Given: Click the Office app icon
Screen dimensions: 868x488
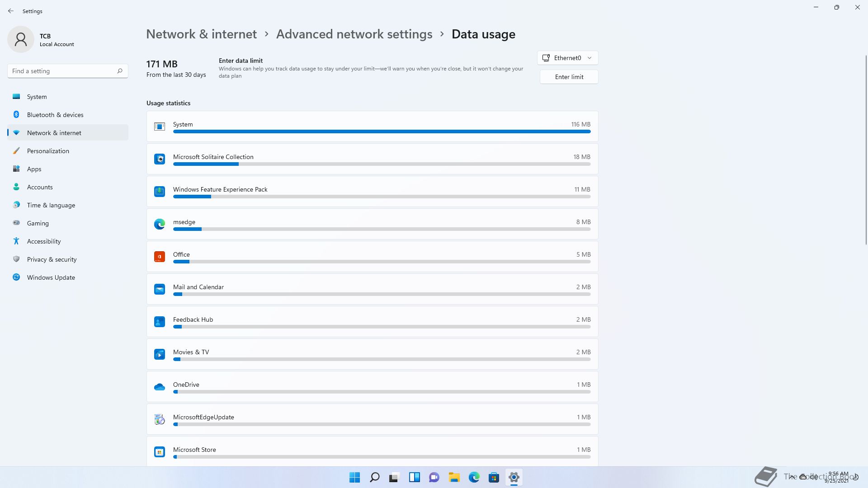Looking at the screenshot, I should click(160, 257).
